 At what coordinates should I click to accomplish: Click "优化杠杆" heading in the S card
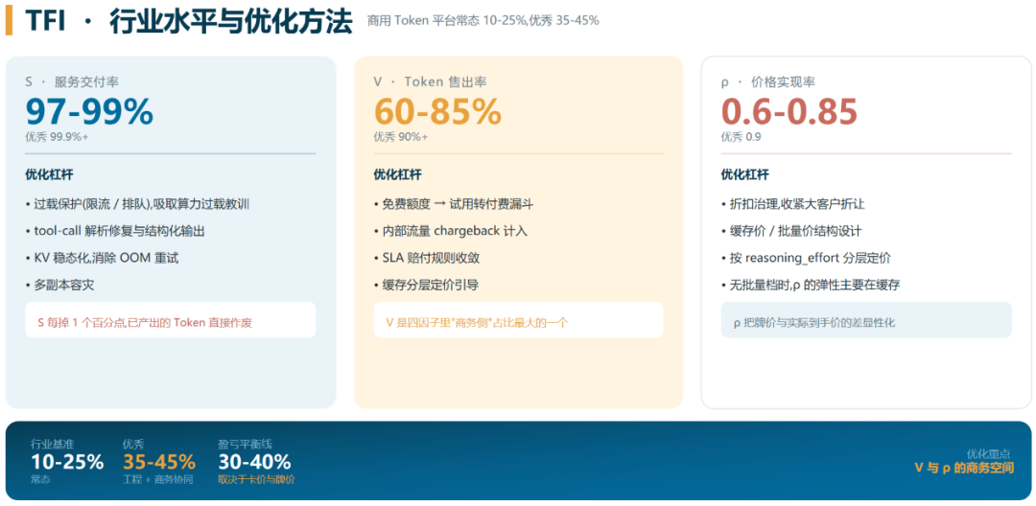click(x=49, y=174)
